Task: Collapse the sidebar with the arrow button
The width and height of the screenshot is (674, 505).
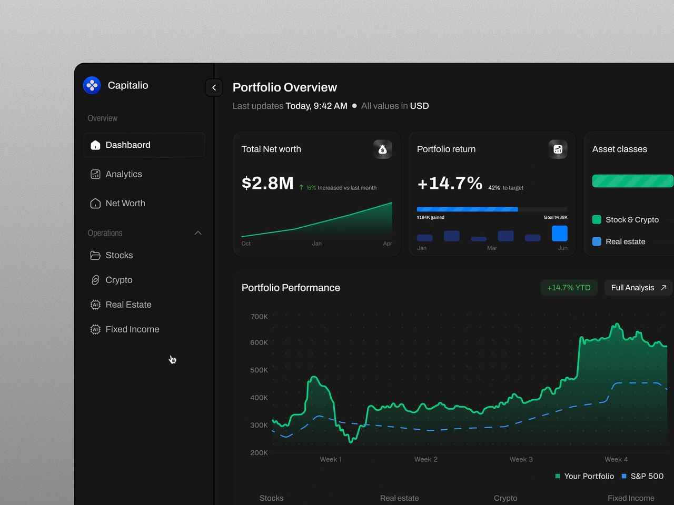Action: click(214, 87)
